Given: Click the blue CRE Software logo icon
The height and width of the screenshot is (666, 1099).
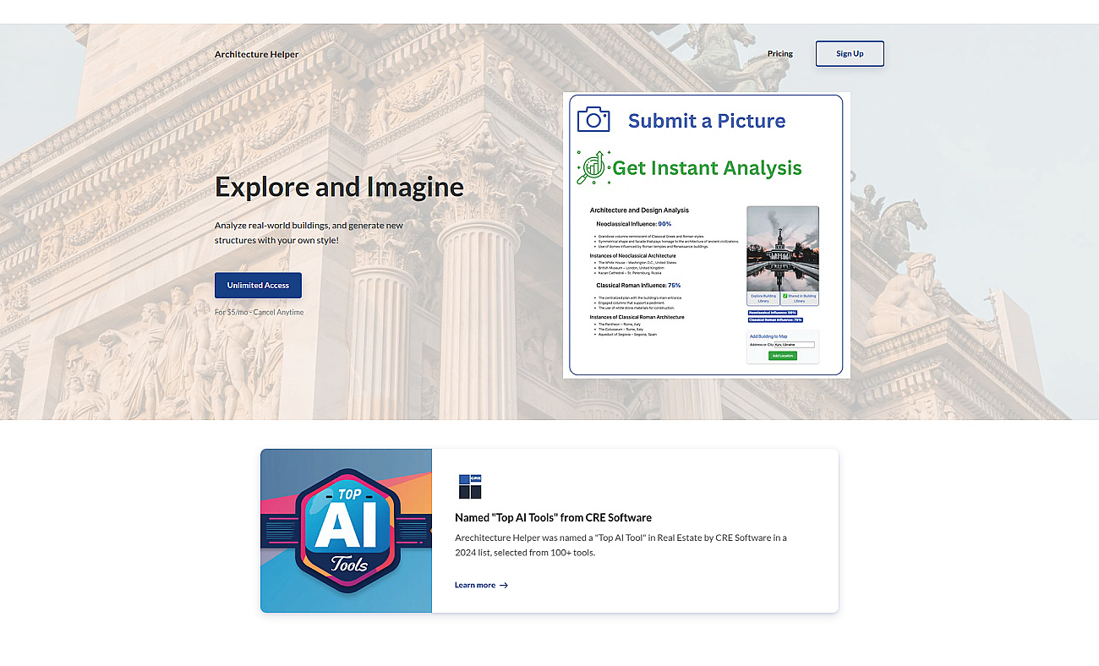Looking at the screenshot, I should tap(469, 487).
